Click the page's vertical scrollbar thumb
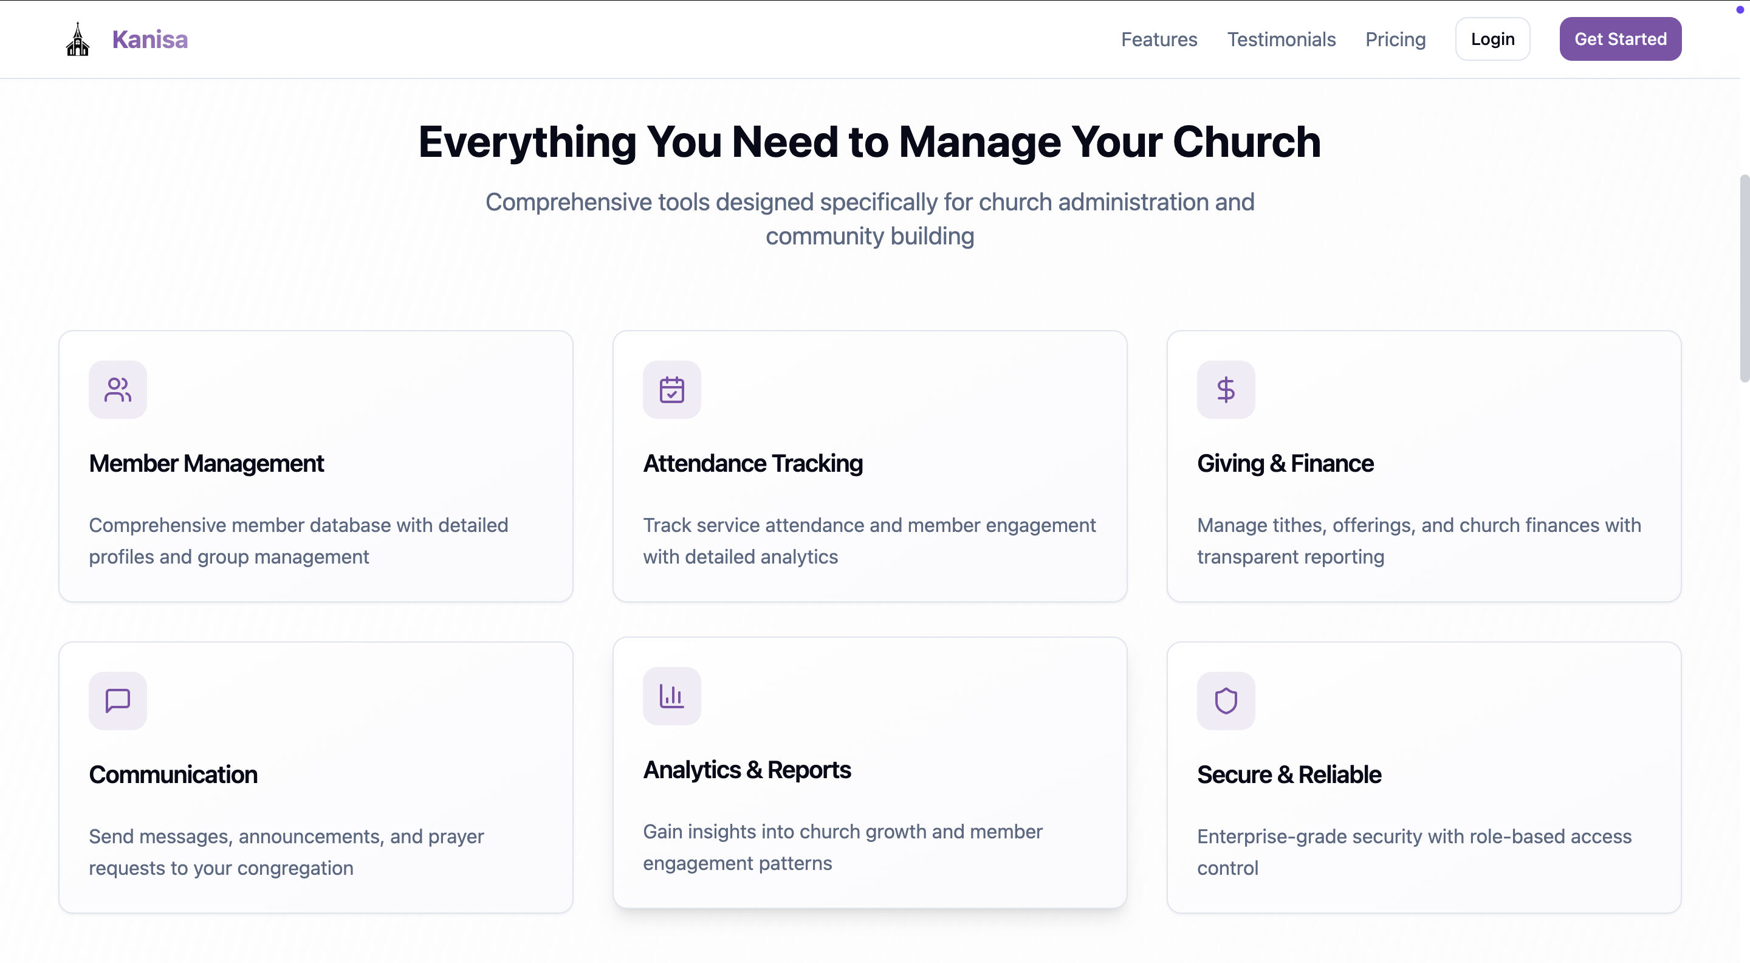The height and width of the screenshot is (963, 1750). [1744, 278]
